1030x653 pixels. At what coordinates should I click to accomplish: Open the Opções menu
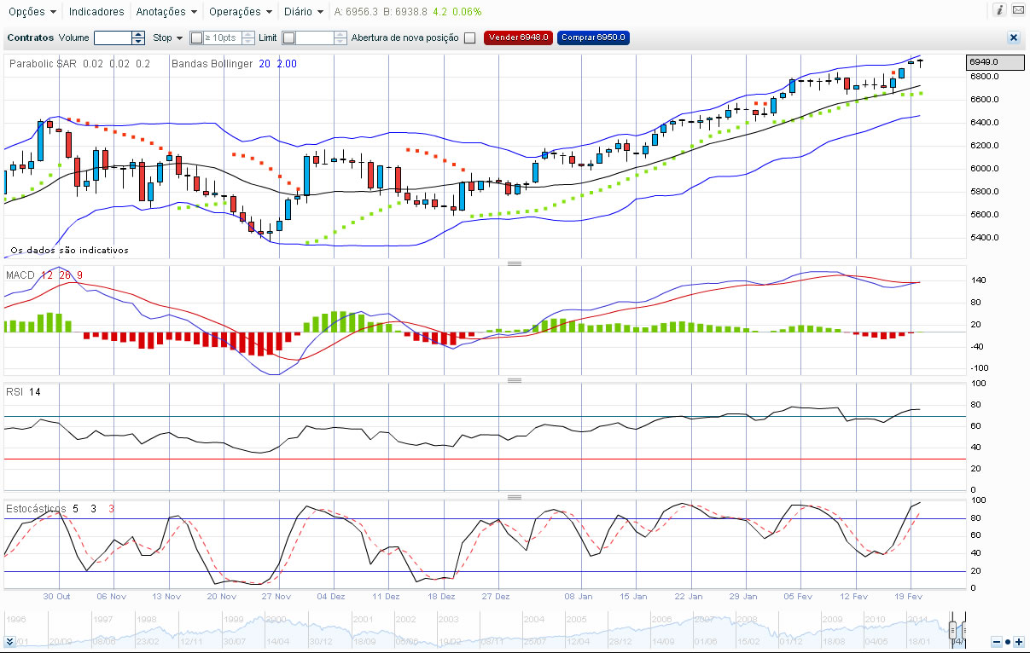click(32, 12)
